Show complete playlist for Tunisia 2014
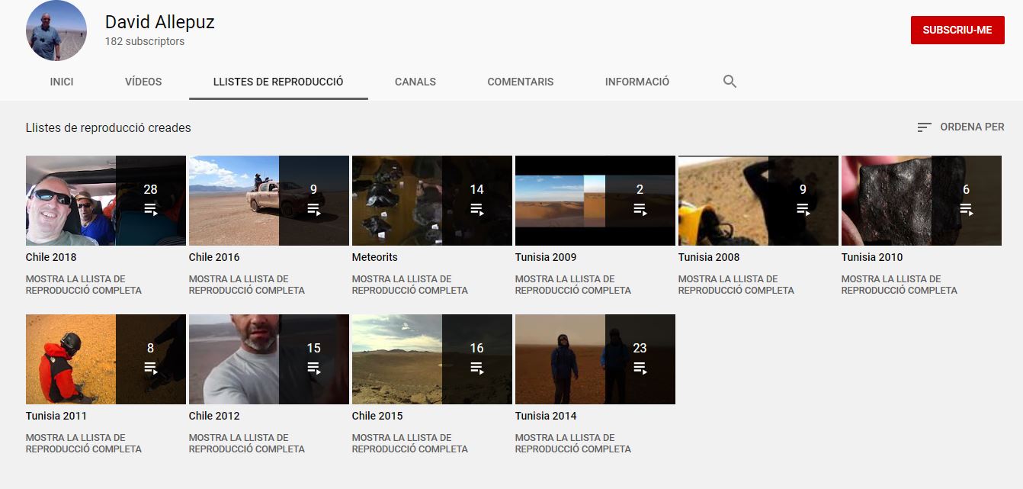1023x489 pixels. [x=573, y=443]
